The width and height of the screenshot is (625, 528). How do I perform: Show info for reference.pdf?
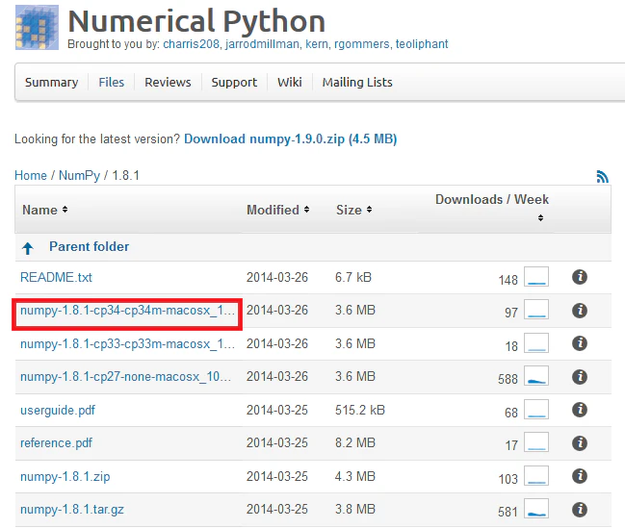click(580, 442)
